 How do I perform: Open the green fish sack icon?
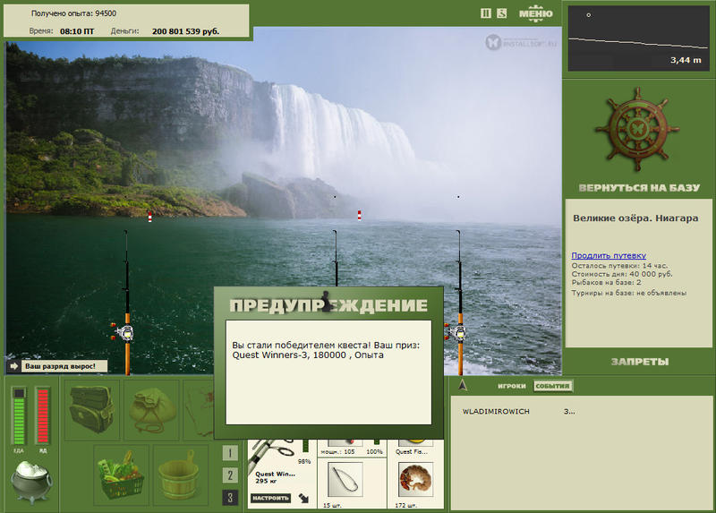point(152,410)
